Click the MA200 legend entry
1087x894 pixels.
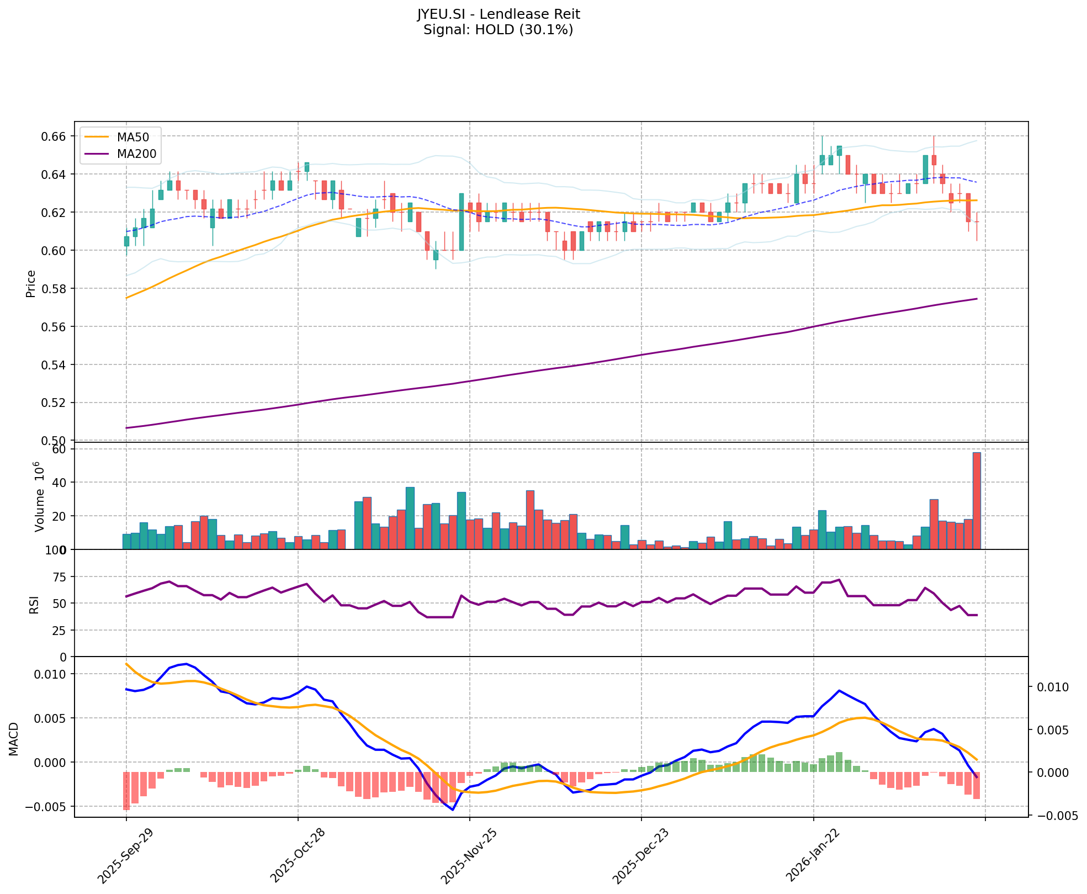point(136,154)
